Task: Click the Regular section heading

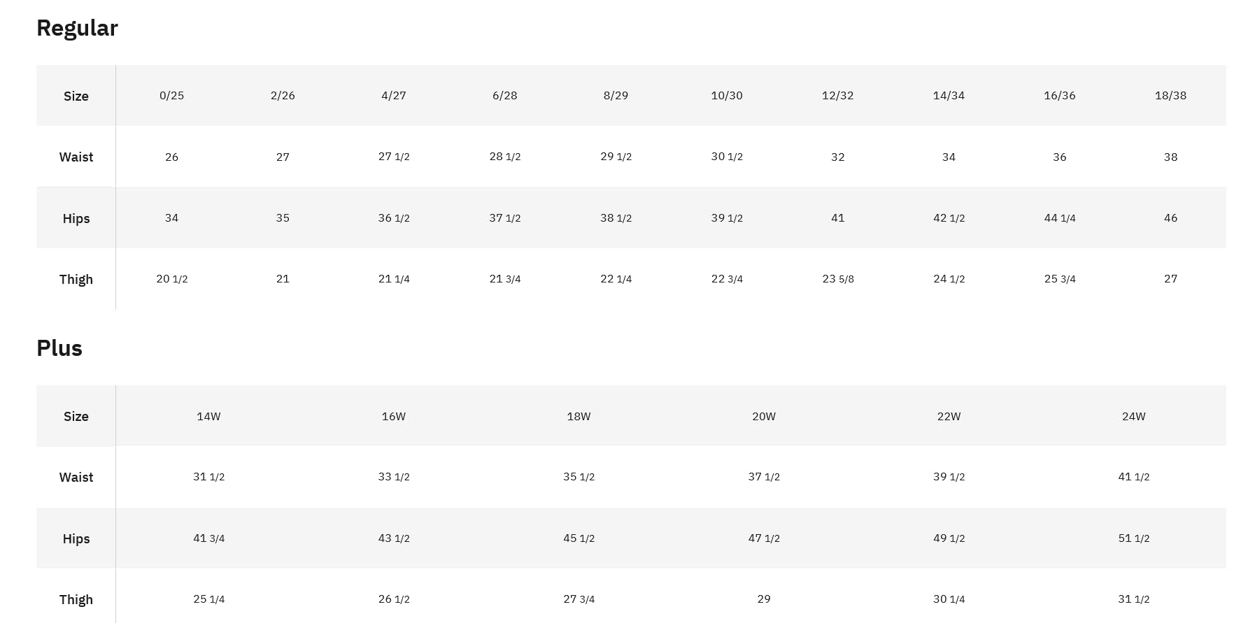Action: click(x=77, y=28)
